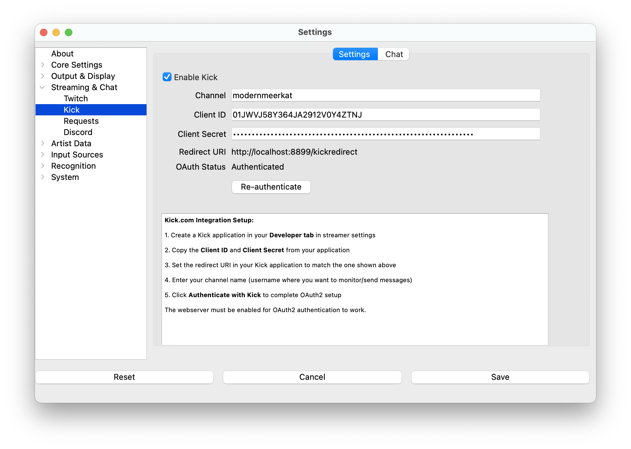Screen dimensions: 631x449
Task: Expand the Recognition section
Action: pyautogui.click(x=43, y=166)
